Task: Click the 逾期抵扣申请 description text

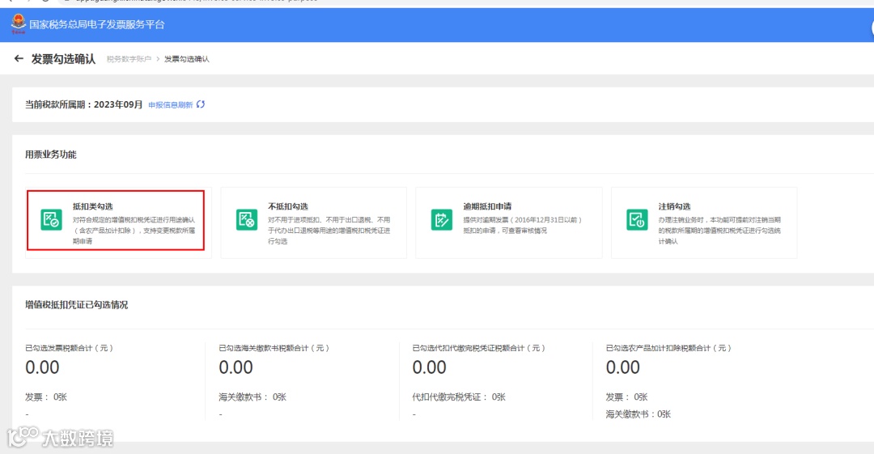Action: tap(523, 225)
